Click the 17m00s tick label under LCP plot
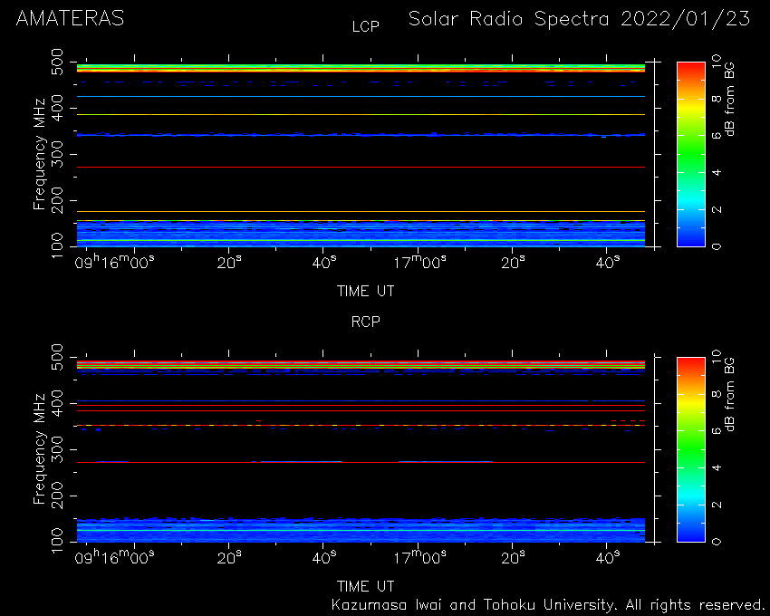Viewport: 770px width, 616px height. pyautogui.click(x=419, y=262)
